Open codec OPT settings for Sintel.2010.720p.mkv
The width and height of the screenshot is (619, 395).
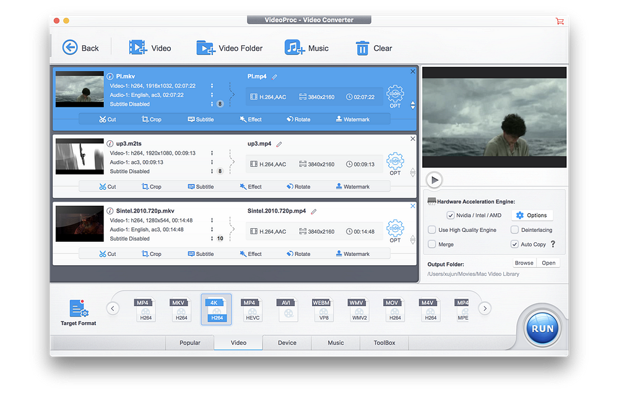click(395, 231)
